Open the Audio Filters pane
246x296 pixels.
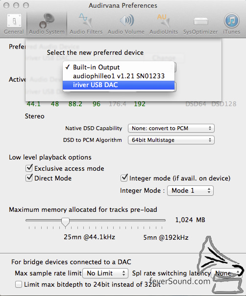click(86, 24)
